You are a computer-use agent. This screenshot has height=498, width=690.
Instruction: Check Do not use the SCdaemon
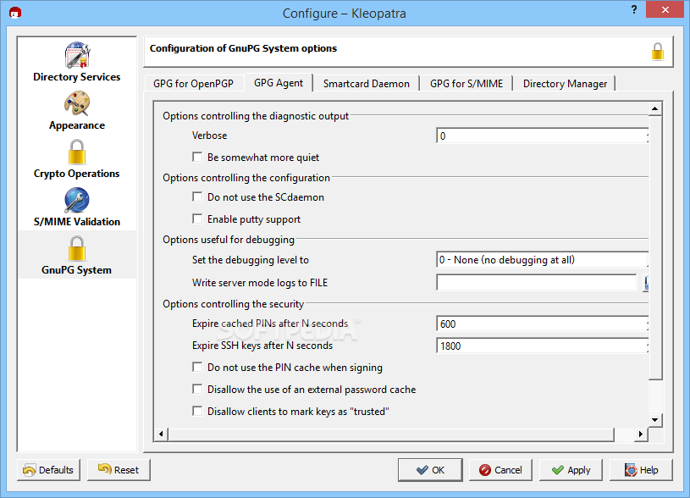(197, 196)
